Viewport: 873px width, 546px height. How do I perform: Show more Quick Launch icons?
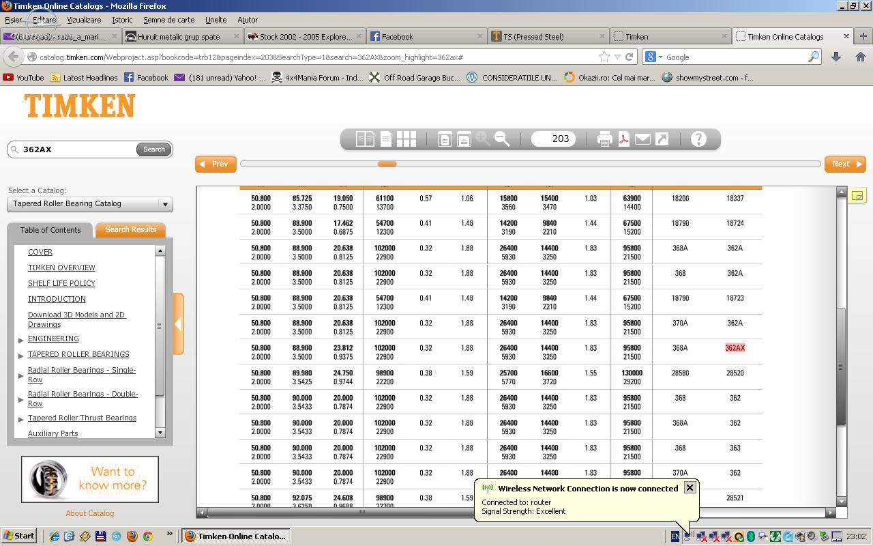point(169,535)
